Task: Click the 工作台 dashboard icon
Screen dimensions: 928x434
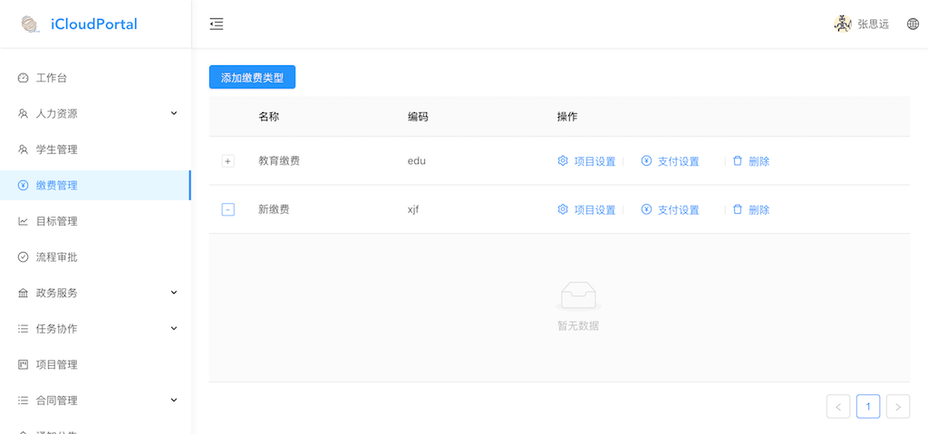Action: (23, 78)
